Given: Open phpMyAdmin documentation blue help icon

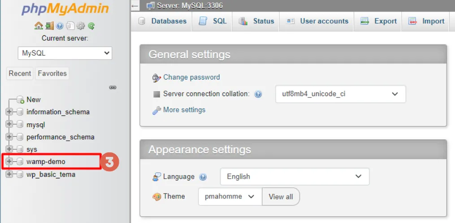Looking at the screenshot, I should [60, 26].
